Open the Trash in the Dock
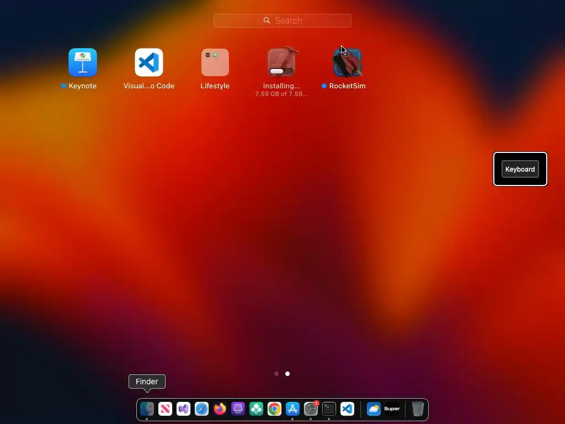The width and height of the screenshot is (565, 424). click(418, 409)
